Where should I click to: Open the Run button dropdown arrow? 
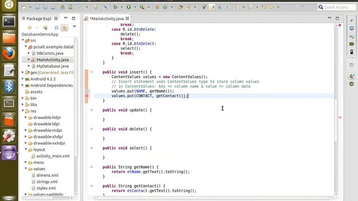click(x=135, y=7)
